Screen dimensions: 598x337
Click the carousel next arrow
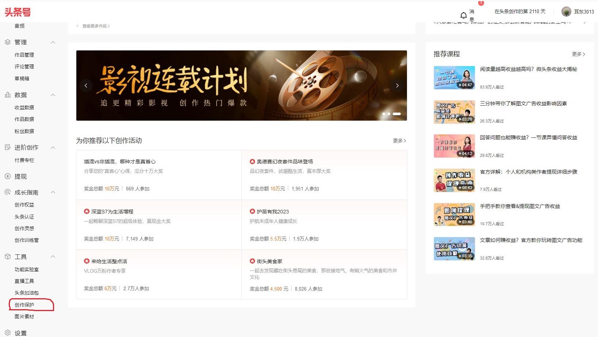(397, 85)
